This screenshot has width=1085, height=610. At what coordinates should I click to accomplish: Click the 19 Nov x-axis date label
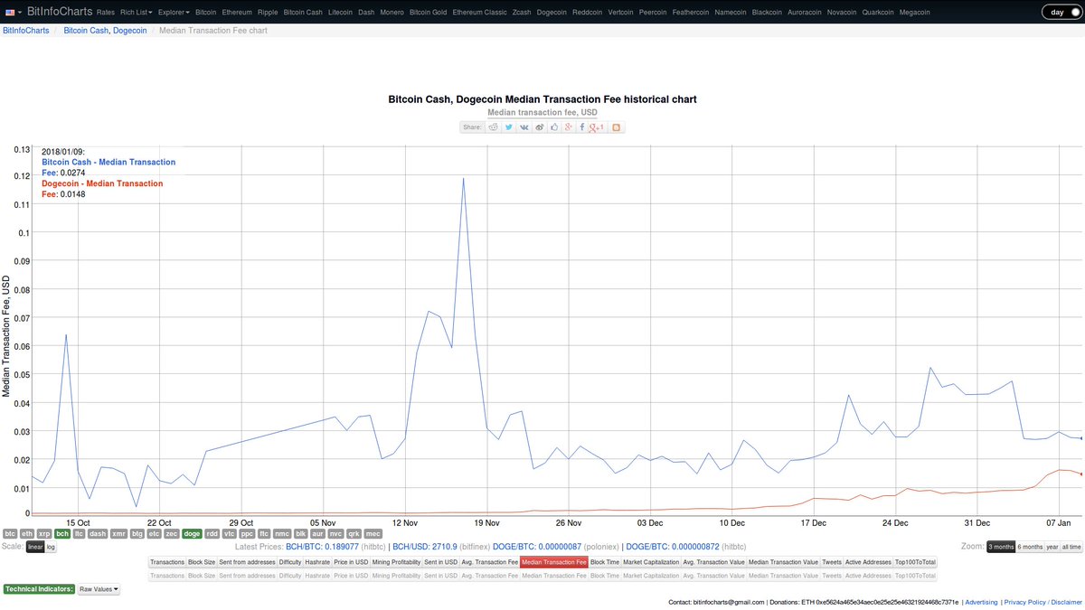click(x=486, y=522)
